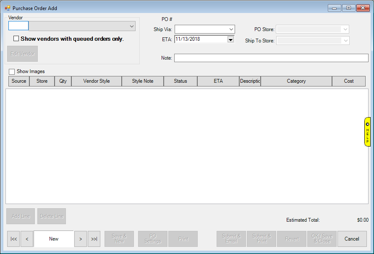Open the Ship Via dropdown

[231, 29]
